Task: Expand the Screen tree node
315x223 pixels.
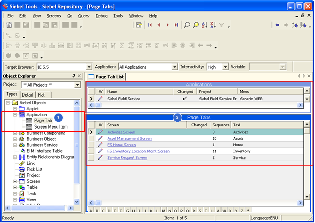Action: 15,181
